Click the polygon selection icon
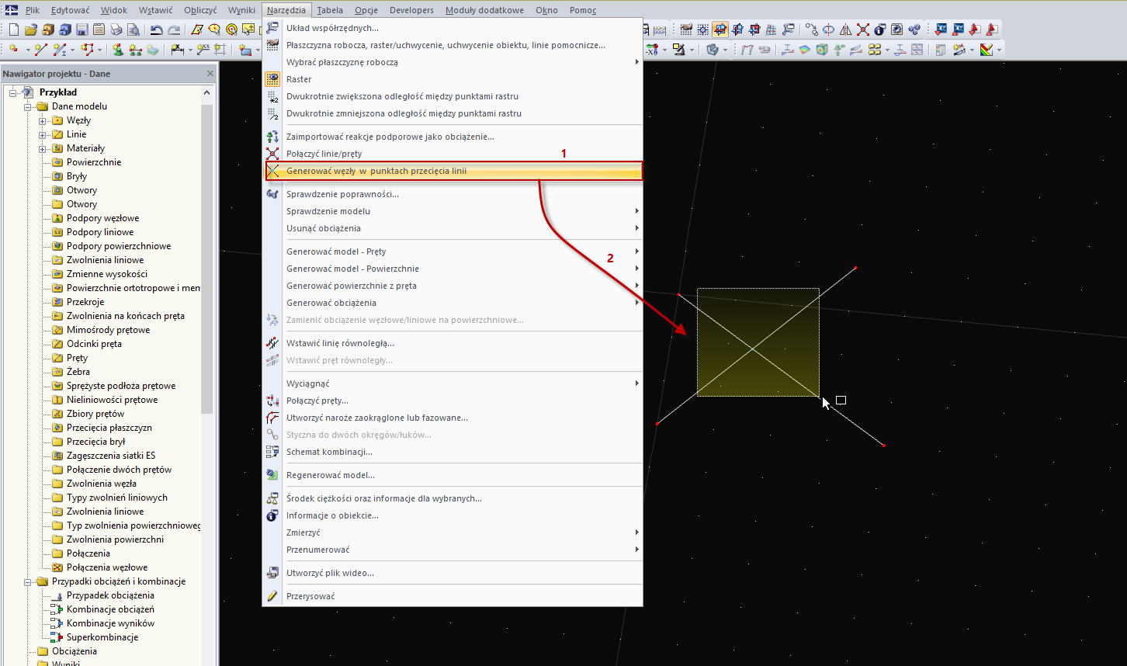The height and width of the screenshot is (666, 1127). click(x=197, y=29)
